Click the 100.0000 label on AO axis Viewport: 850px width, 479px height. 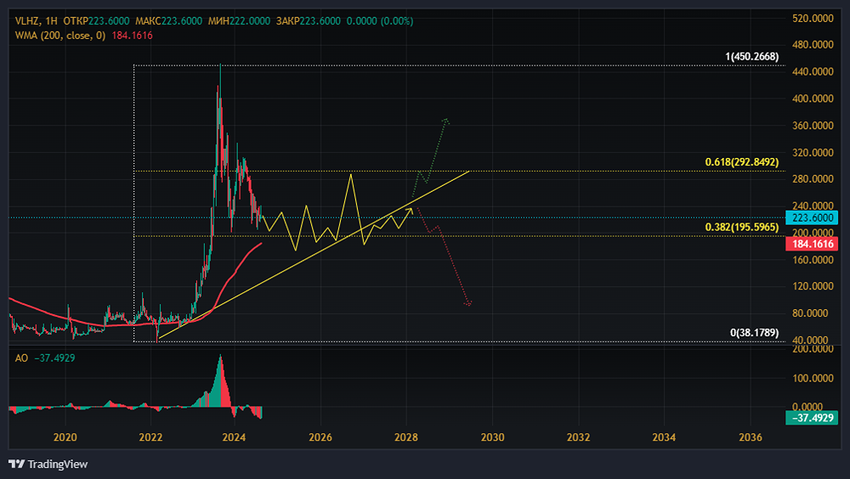813,378
